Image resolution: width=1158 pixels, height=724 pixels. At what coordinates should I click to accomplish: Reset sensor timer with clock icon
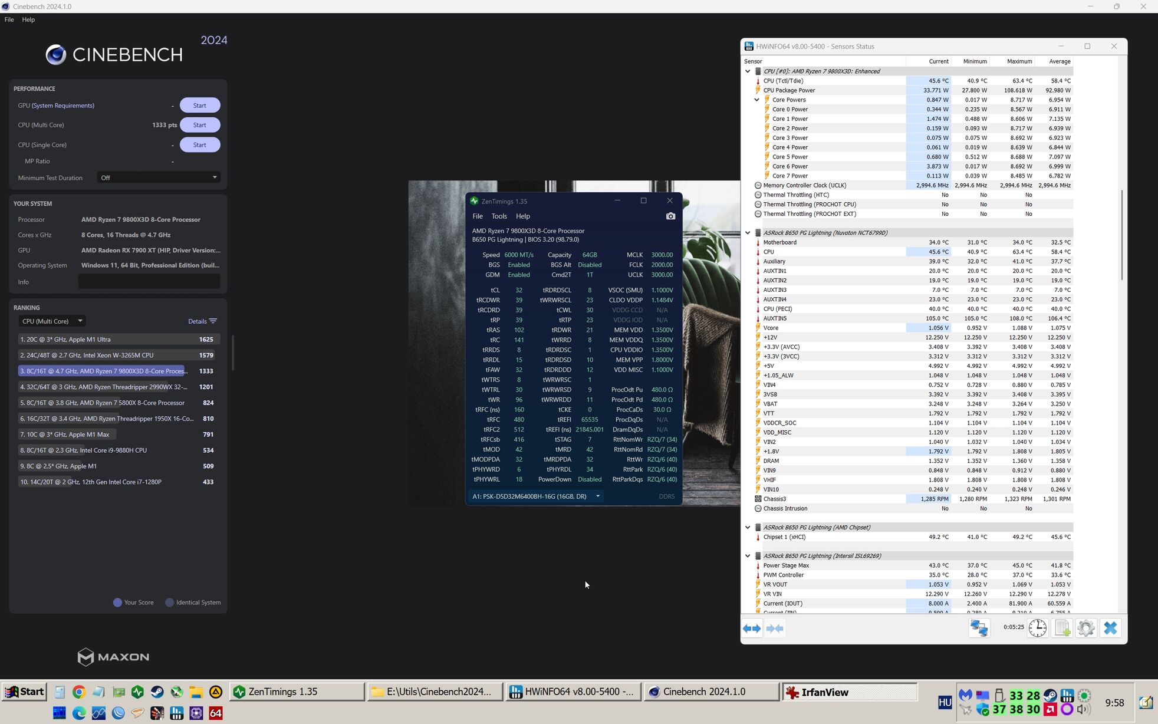click(1037, 628)
